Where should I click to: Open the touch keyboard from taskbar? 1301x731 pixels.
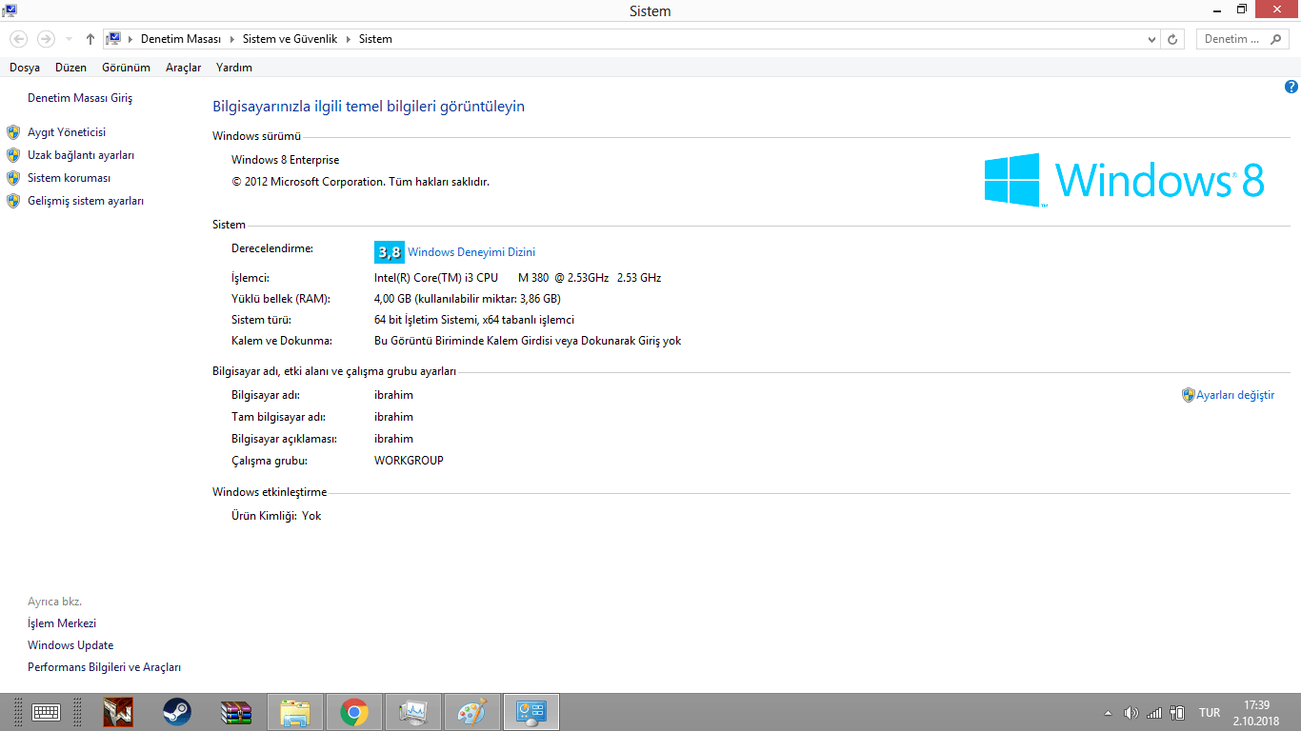click(46, 712)
